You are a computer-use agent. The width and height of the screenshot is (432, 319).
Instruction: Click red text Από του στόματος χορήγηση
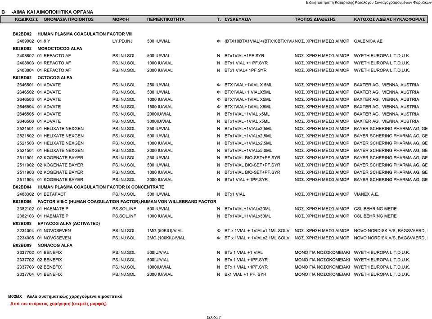(x=40, y=304)
